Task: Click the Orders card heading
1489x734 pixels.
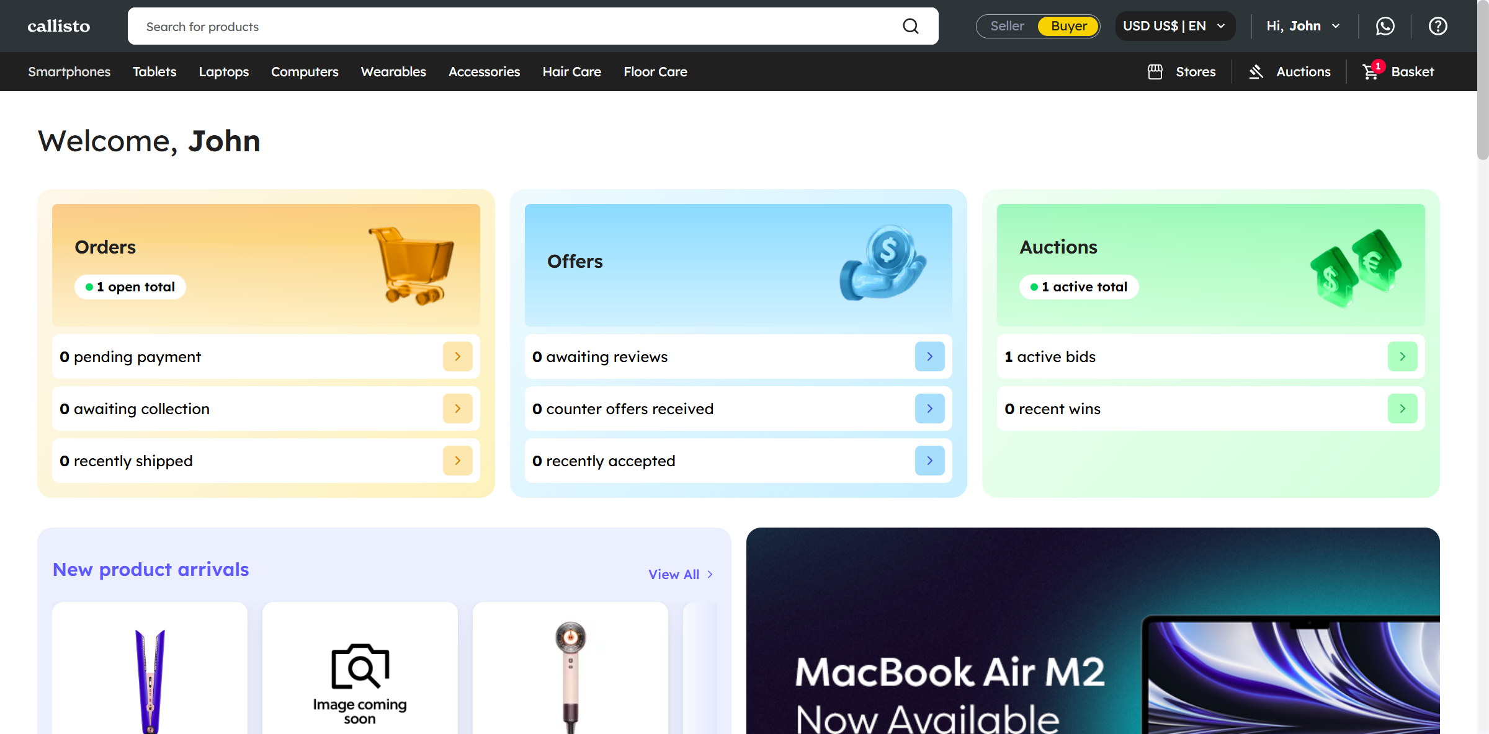Action: tap(105, 247)
